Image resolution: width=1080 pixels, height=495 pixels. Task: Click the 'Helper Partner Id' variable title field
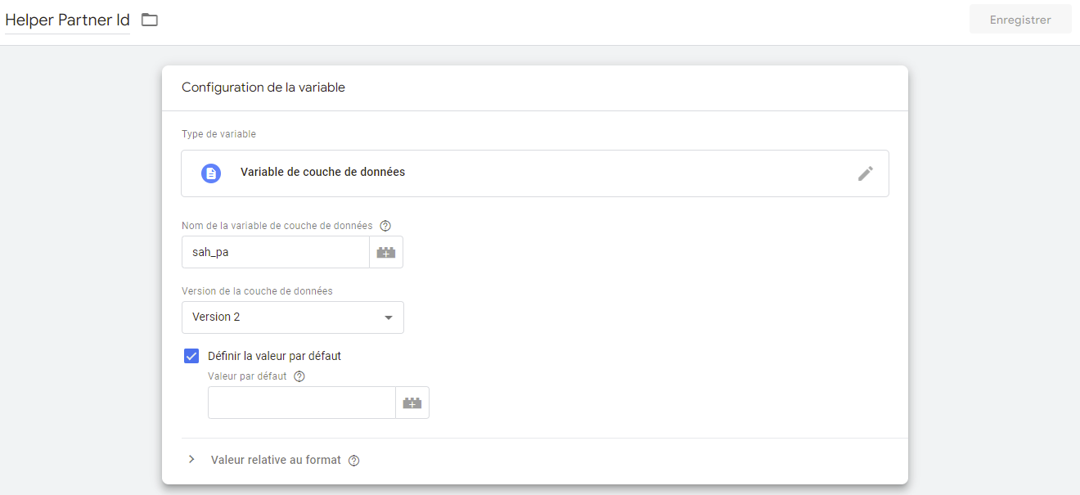coord(67,20)
